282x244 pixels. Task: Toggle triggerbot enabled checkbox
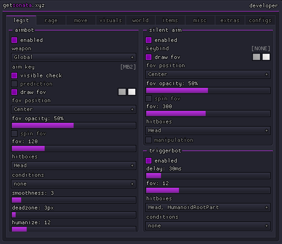tap(149, 161)
